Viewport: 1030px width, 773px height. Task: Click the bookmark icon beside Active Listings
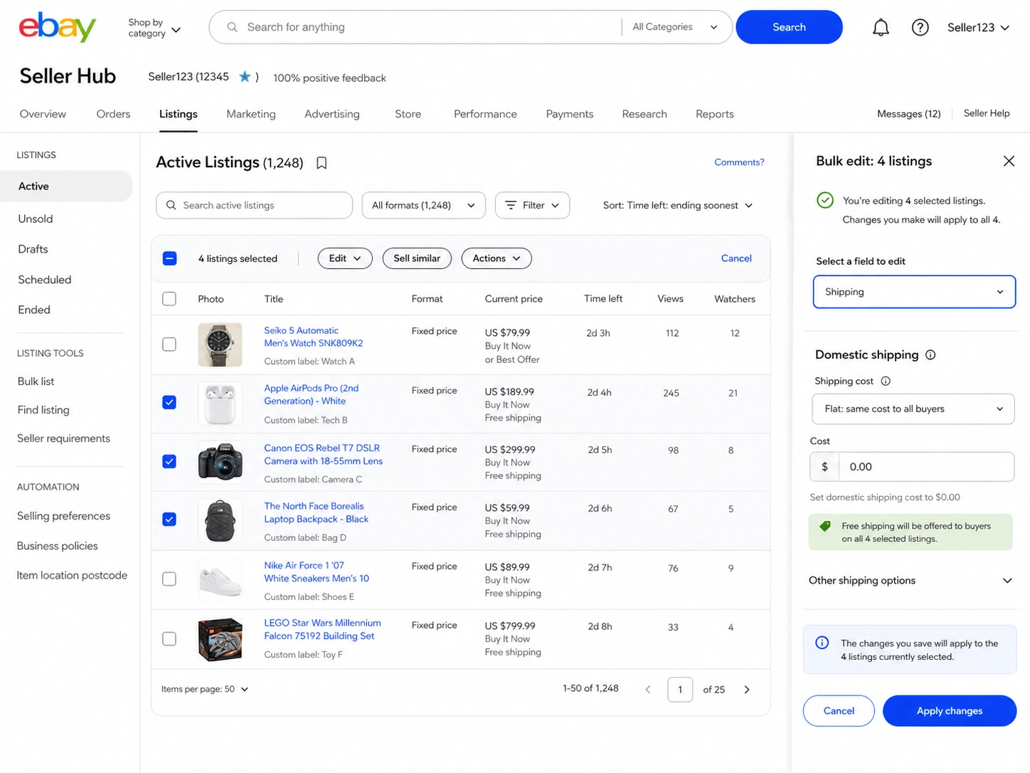[x=322, y=163]
